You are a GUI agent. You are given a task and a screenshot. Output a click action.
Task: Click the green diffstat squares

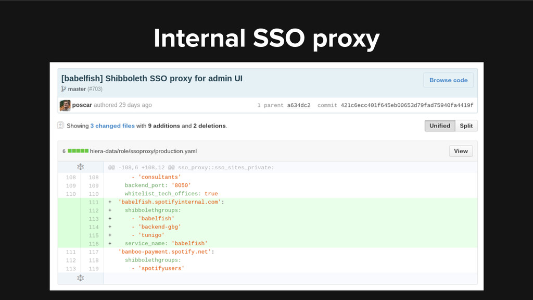pos(78,151)
